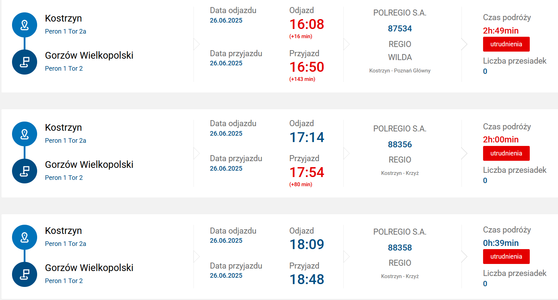
Task: Expand the chevron left of 18:09 departure date
Action: (197, 257)
